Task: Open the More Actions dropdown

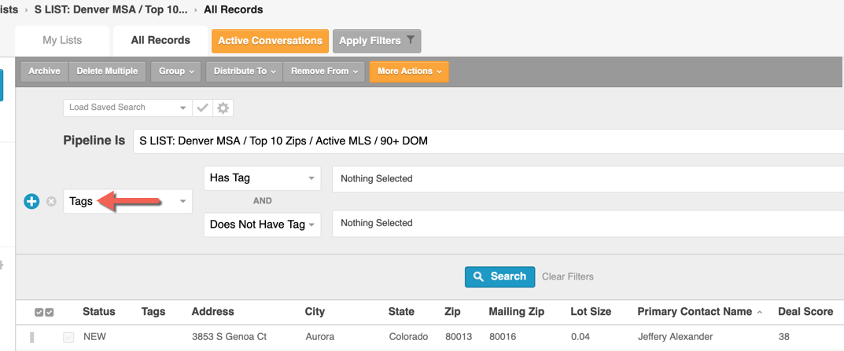Action: (x=409, y=71)
